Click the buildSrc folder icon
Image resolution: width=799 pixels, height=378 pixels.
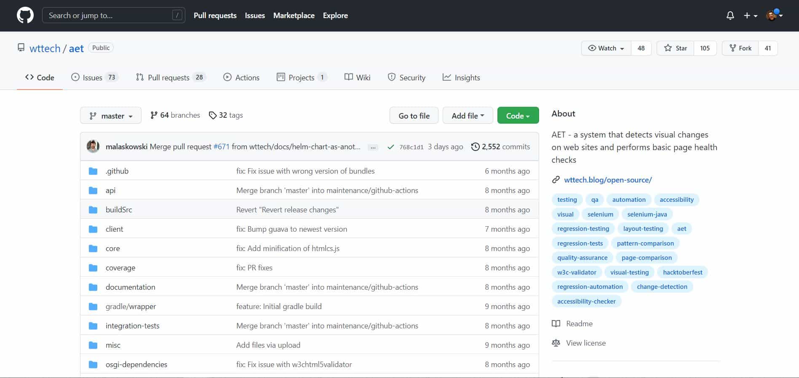pyautogui.click(x=93, y=210)
